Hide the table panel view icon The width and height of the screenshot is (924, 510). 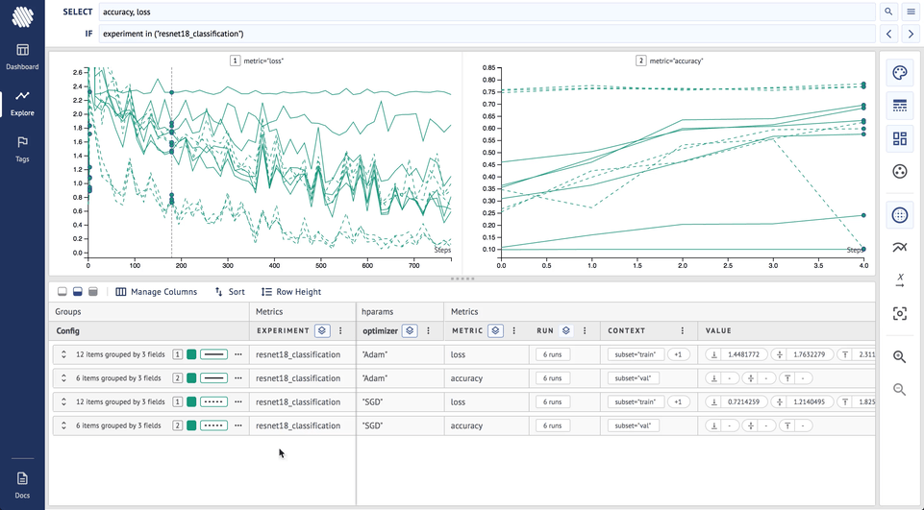[62, 292]
